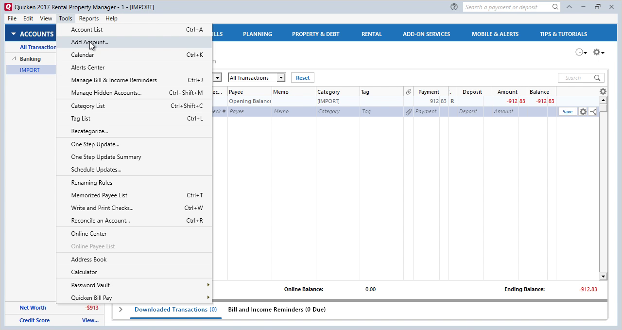
Task: Open the partially hidden dropdown arrow left of All Transactions
Action: 217,78
